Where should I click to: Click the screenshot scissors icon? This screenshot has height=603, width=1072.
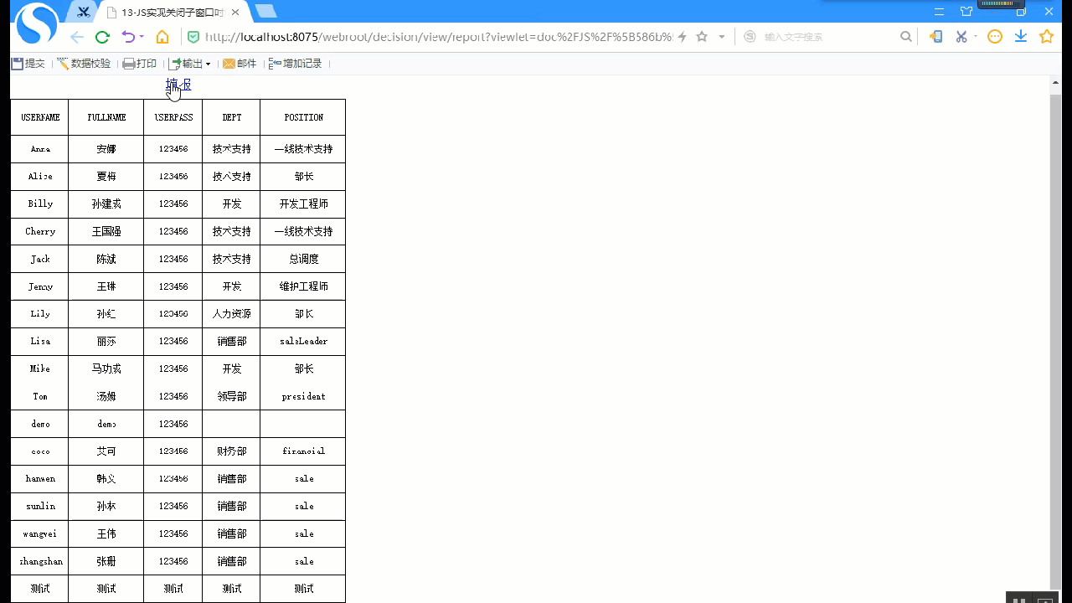pos(961,37)
